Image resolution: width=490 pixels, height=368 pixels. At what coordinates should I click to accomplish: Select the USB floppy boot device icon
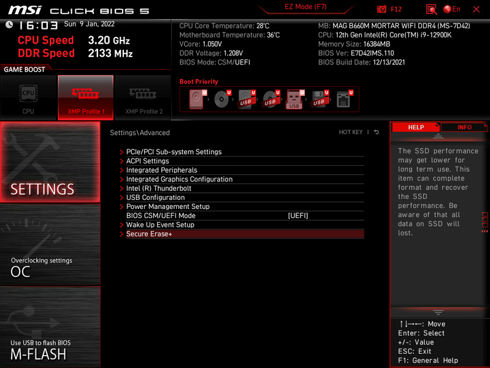coord(320,99)
